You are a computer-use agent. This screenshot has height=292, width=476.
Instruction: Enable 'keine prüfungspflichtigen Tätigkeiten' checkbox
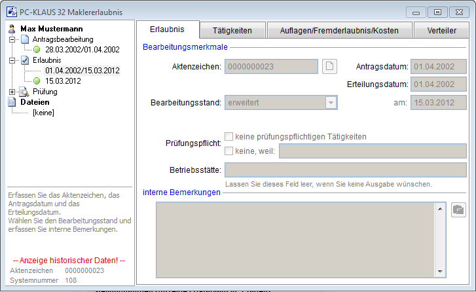click(x=229, y=137)
